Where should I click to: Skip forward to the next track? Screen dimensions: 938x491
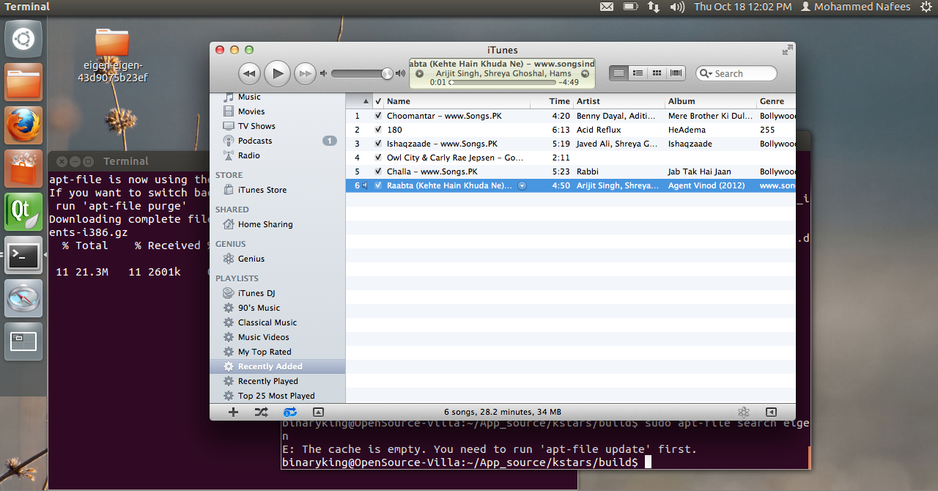tap(305, 73)
